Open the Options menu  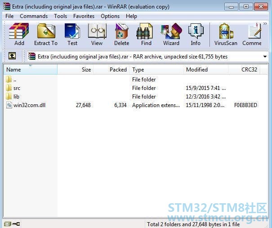110,16
